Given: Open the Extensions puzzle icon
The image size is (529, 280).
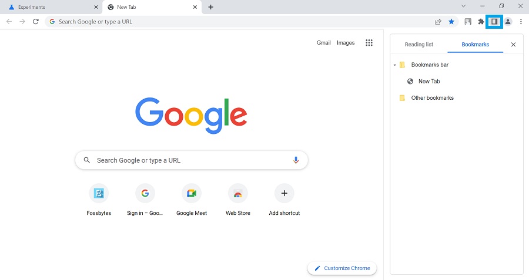Looking at the screenshot, I should tap(481, 22).
